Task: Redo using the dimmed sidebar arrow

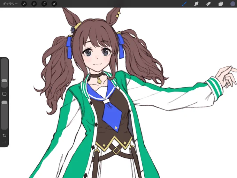Action: coord(4,143)
